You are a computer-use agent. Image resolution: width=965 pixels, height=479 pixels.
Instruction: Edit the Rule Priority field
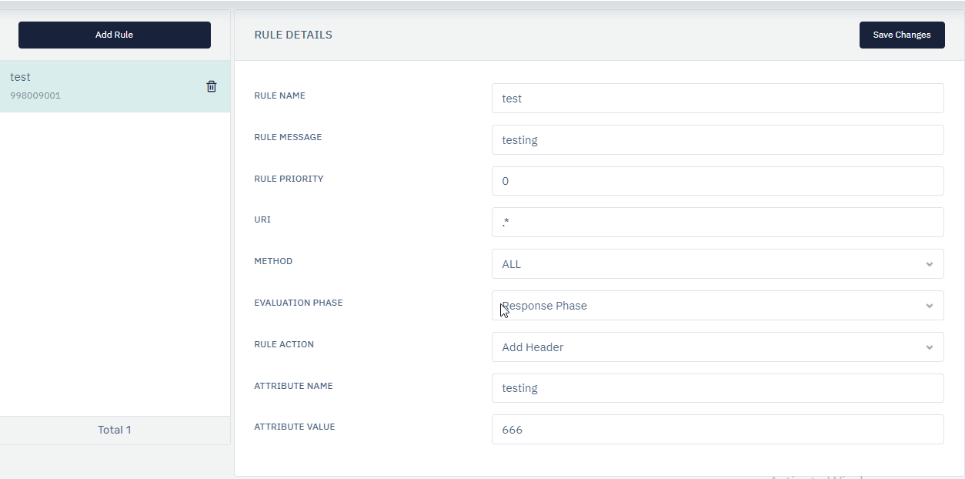coord(718,181)
